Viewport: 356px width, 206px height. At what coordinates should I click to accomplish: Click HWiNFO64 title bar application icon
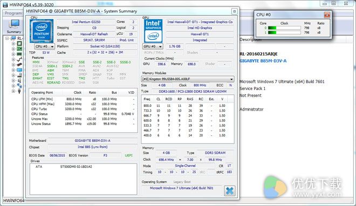coord(5,4)
